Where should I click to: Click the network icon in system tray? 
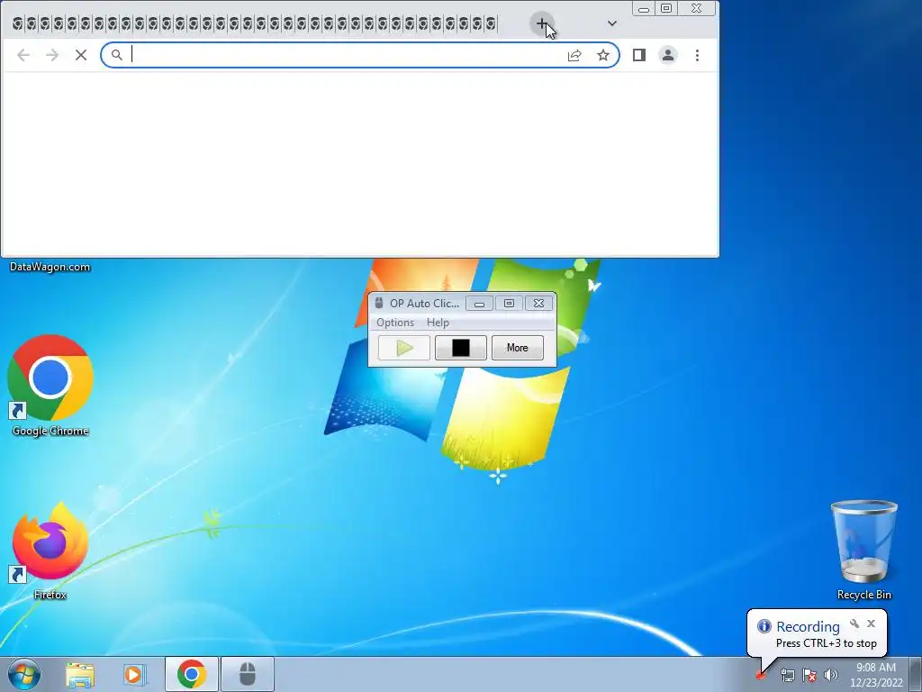tap(787, 675)
